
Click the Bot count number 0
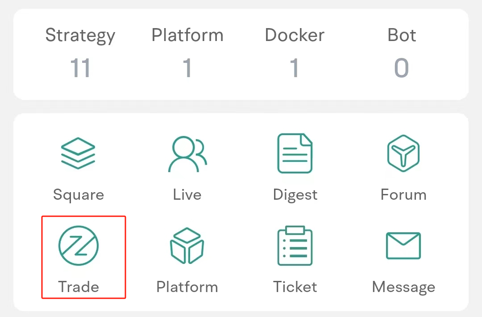(402, 68)
